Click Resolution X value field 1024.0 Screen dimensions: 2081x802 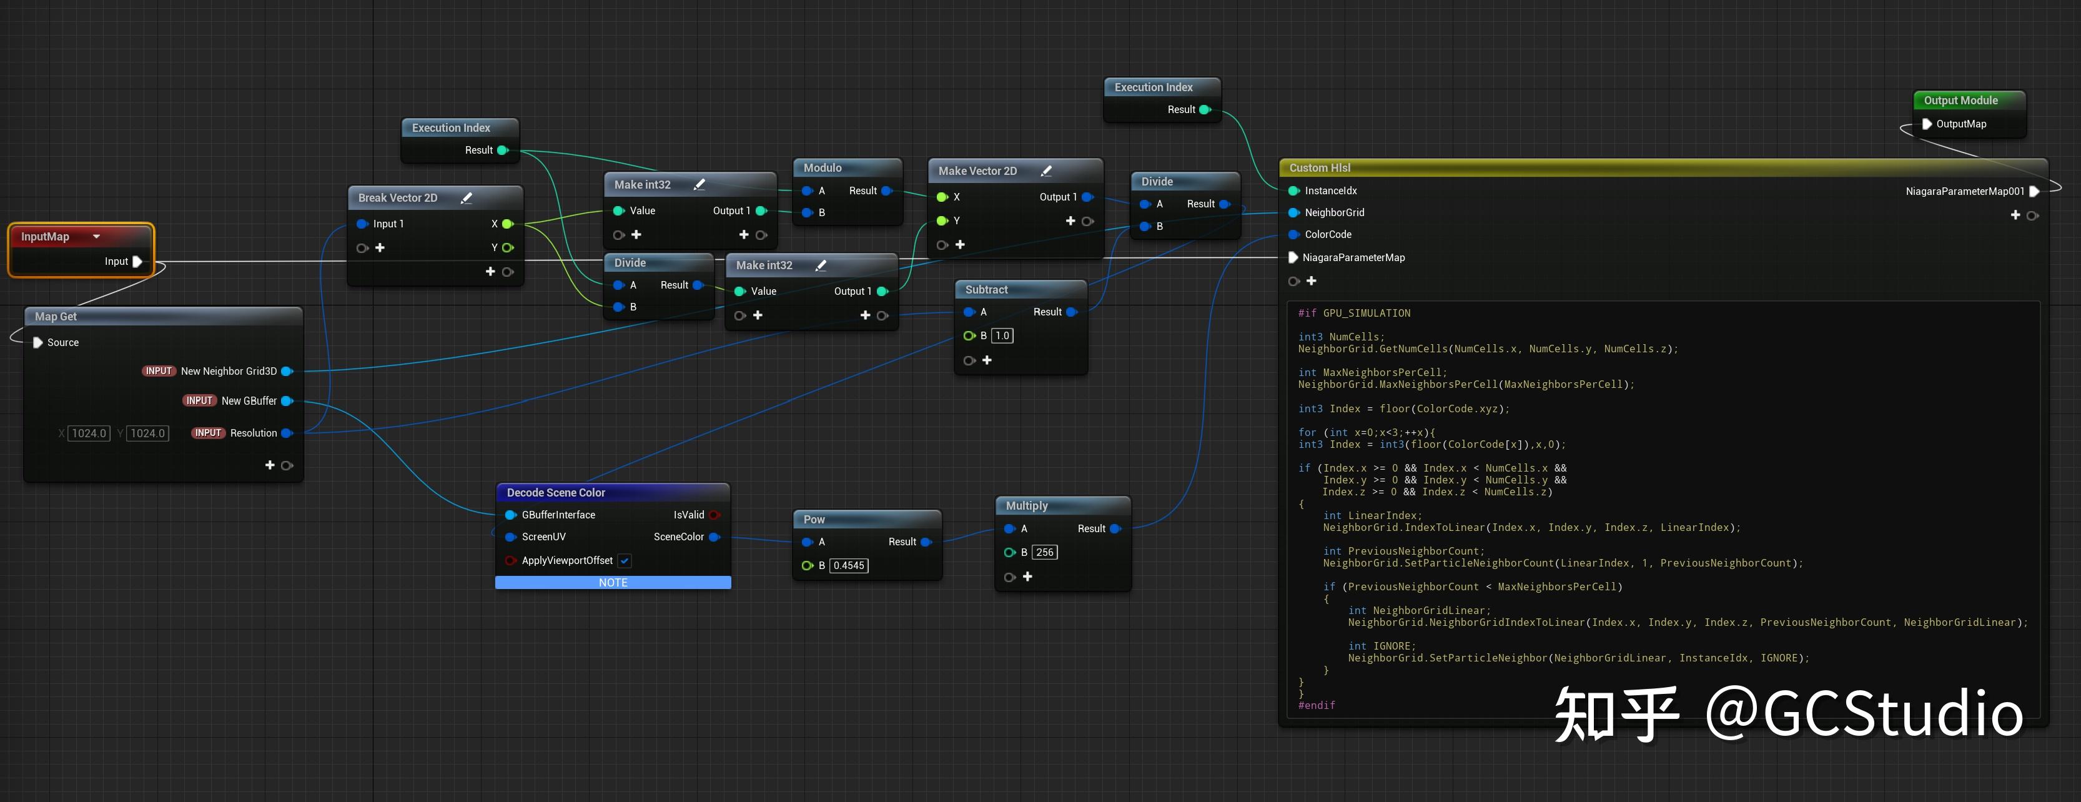click(89, 433)
